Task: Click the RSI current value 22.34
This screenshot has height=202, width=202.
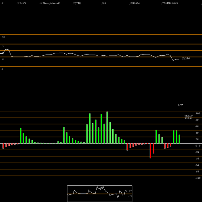Action: (x=186, y=59)
